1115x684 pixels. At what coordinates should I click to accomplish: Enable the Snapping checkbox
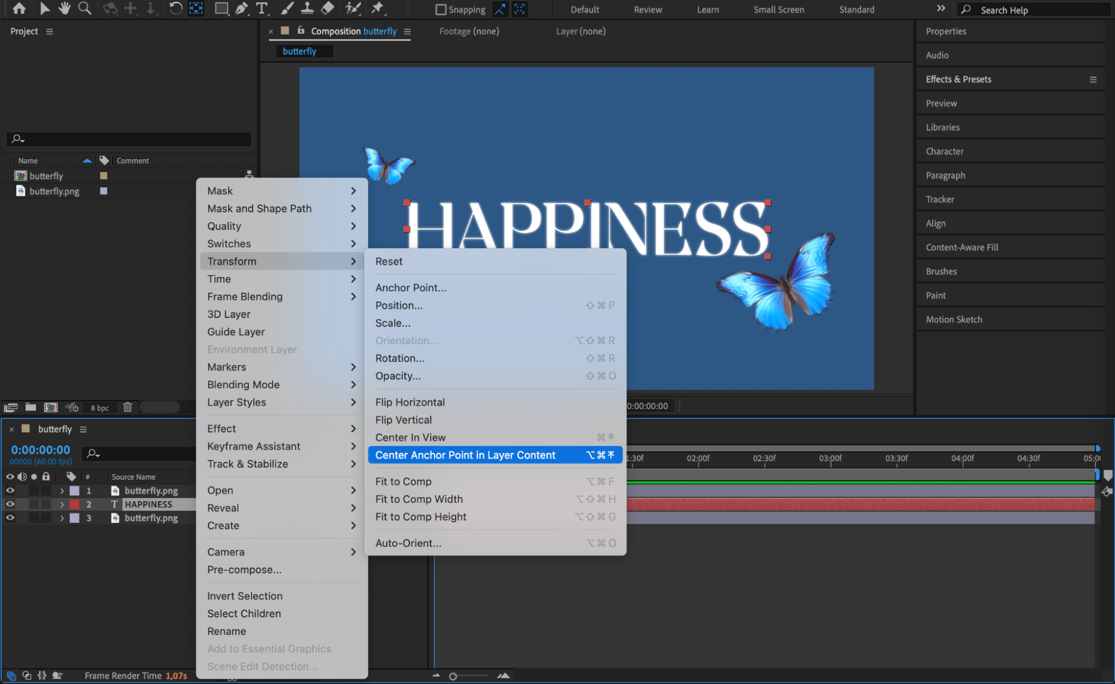tap(441, 9)
